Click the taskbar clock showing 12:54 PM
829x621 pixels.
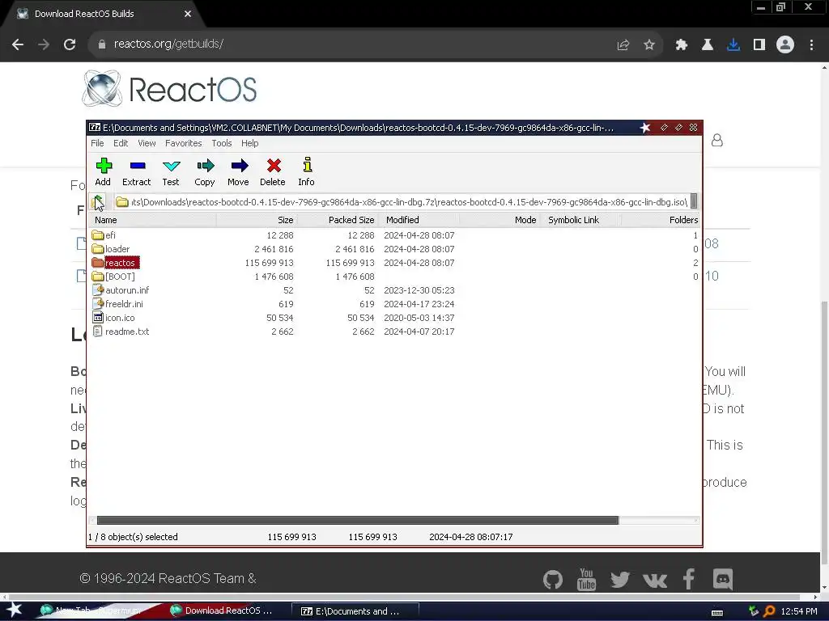[799, 611]
